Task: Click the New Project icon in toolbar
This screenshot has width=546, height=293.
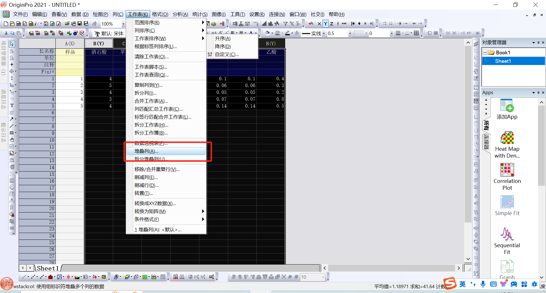Action: pos(6,24)
